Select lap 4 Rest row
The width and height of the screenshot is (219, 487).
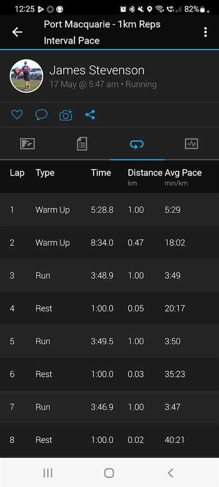click(109, 309)
